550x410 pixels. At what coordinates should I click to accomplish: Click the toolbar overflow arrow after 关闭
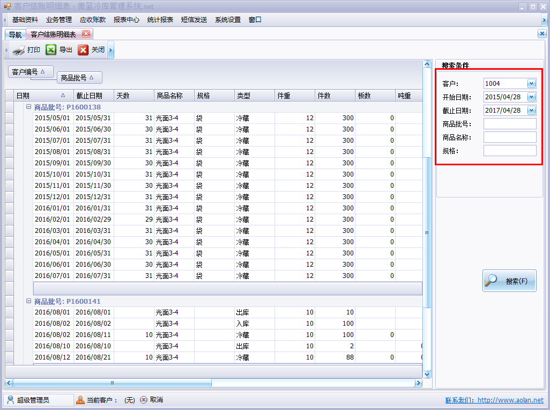coord(110,50)
